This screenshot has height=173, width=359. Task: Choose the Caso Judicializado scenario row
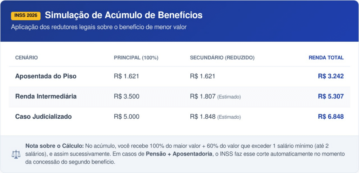43,117
